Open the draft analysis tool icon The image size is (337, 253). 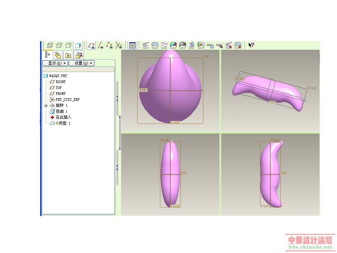192,45
